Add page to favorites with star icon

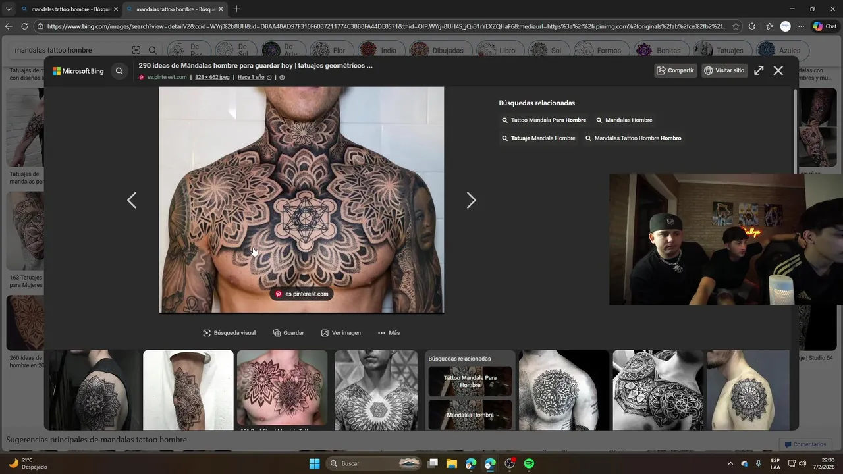(736, 26)
